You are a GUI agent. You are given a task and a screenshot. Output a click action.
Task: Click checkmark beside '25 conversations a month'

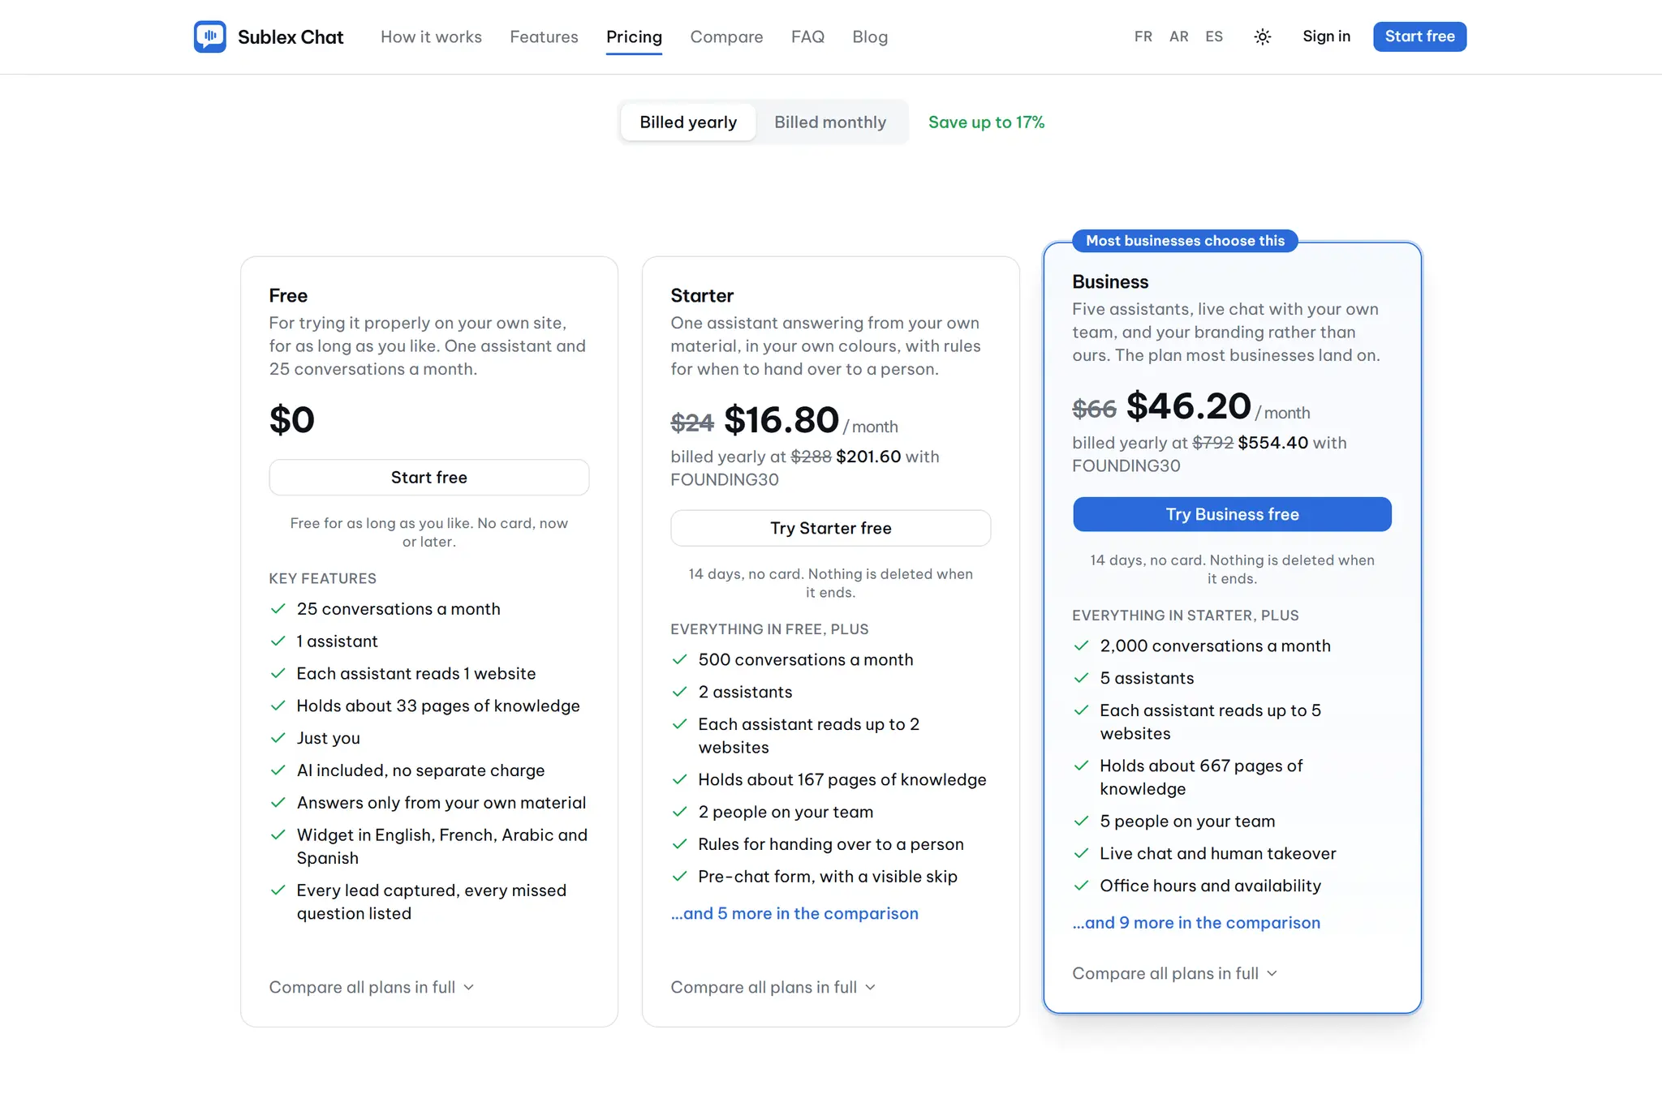tap(278, 609)
